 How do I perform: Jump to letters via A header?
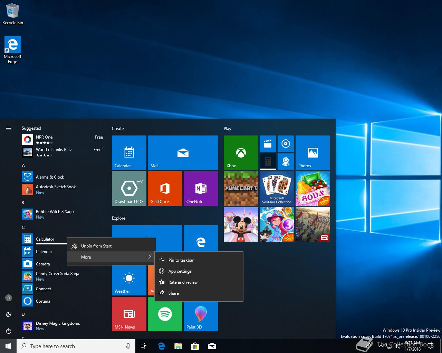23,165
